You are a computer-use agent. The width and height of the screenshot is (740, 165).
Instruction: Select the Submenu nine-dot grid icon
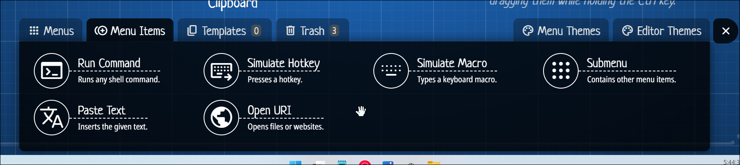561,71
